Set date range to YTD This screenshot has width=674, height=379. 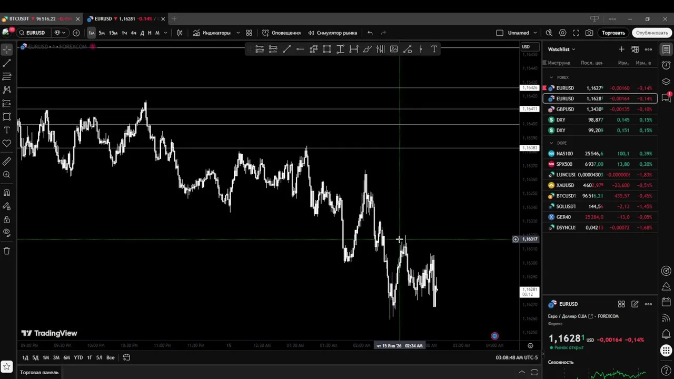(78, 357)
